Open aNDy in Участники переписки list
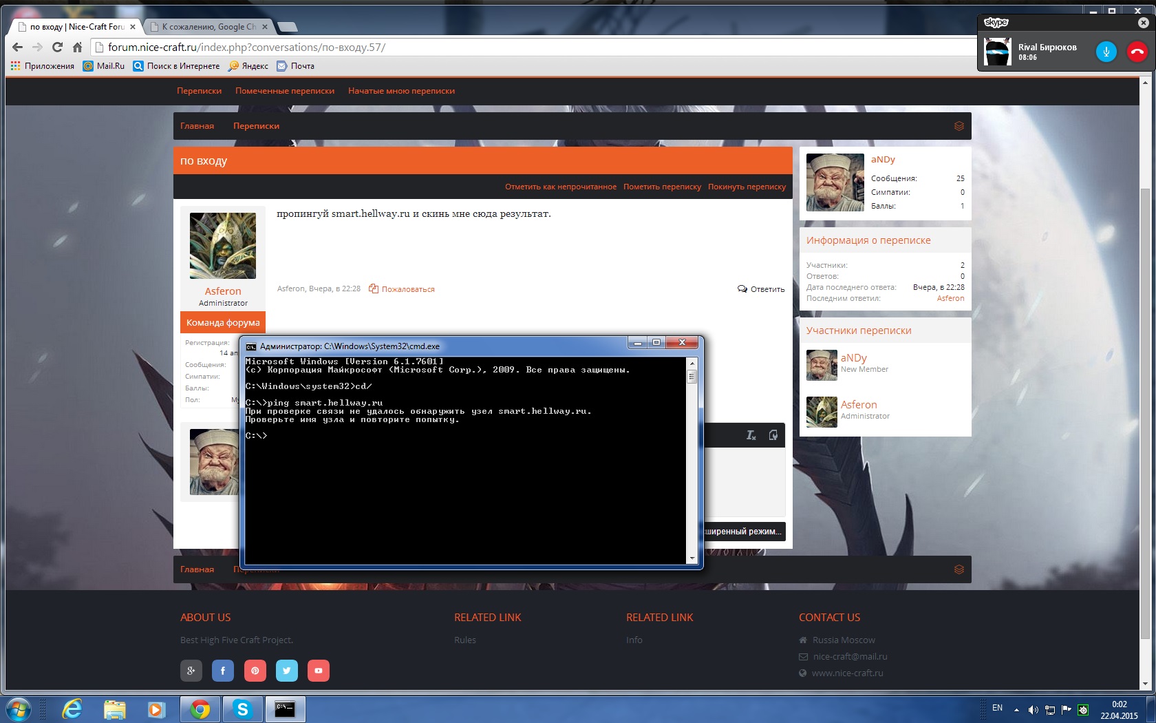The height and width of the screenshot is (723, 1156). [853, 358]
